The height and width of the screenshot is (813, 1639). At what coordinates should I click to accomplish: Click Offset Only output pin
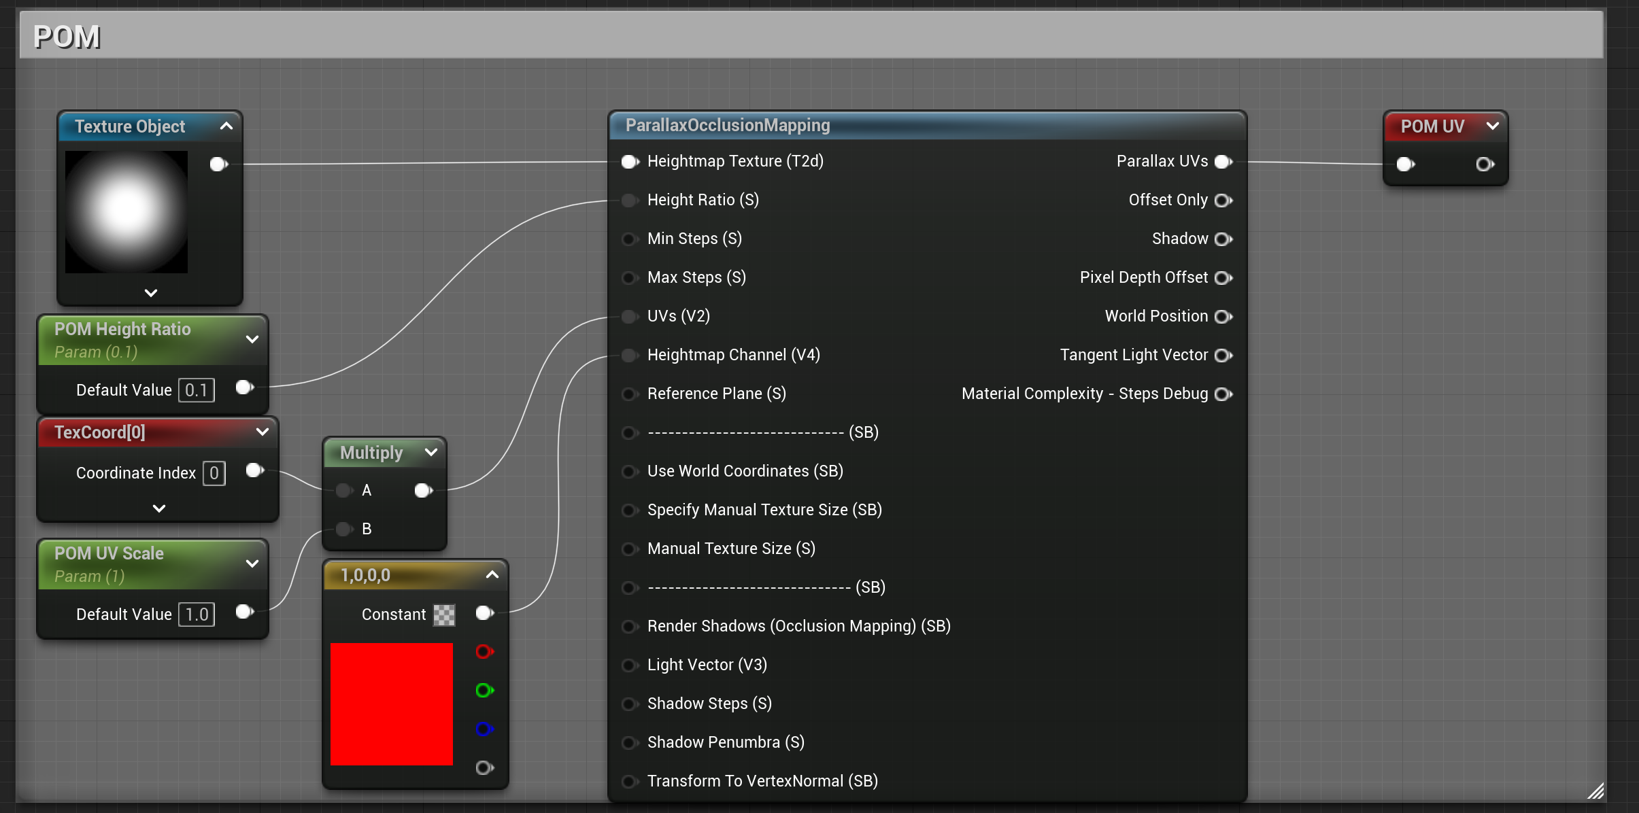[1223, 201]
